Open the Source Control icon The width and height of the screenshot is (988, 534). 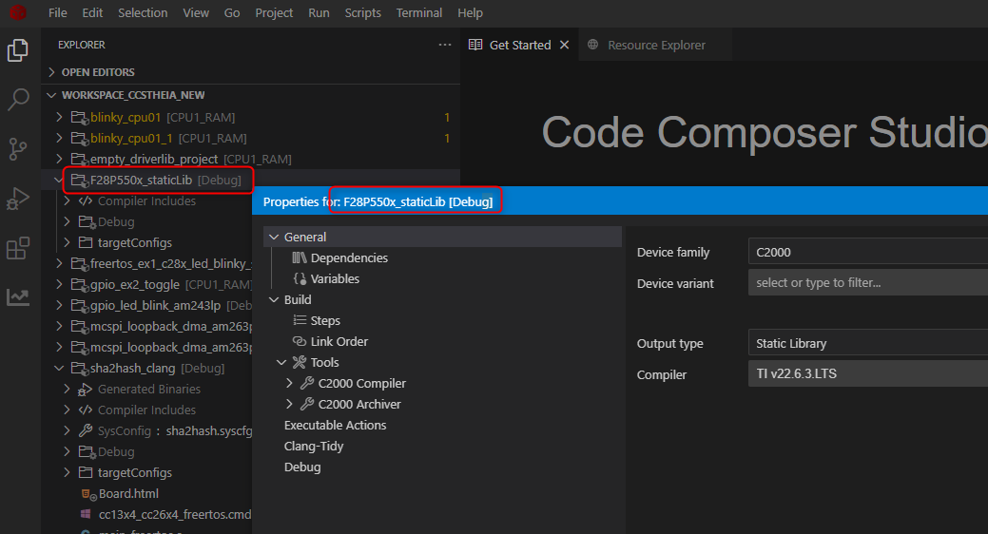coord(18,149)
